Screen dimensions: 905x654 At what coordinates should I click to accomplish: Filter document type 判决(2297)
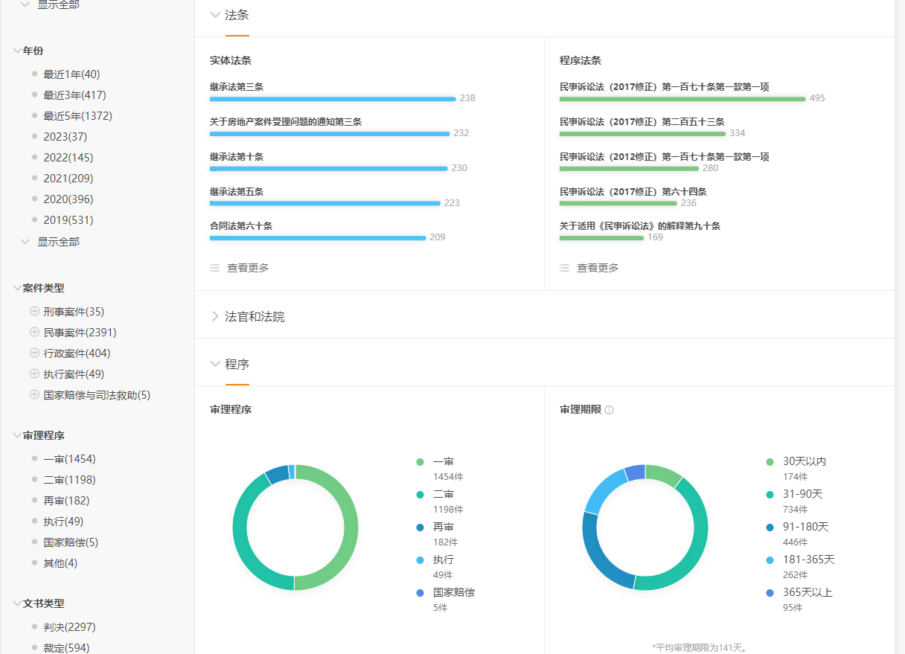69,627
